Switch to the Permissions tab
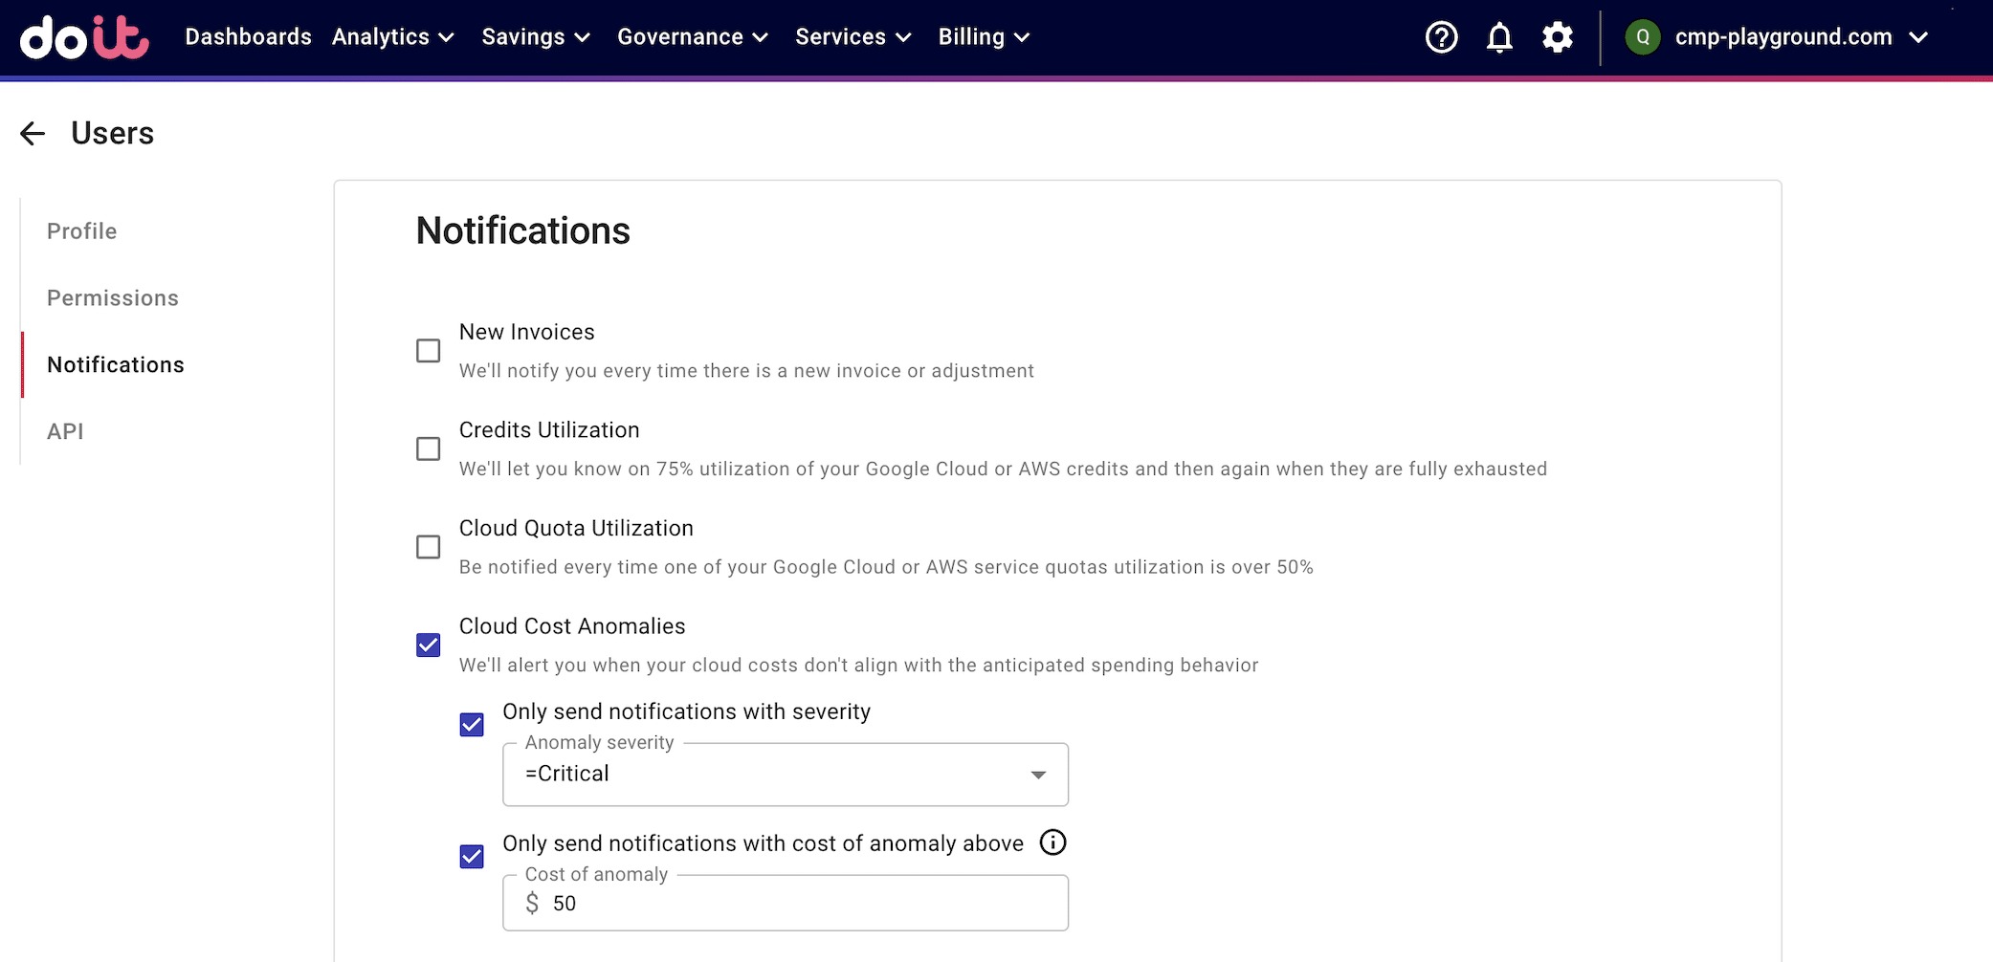 tap(113, 298)
